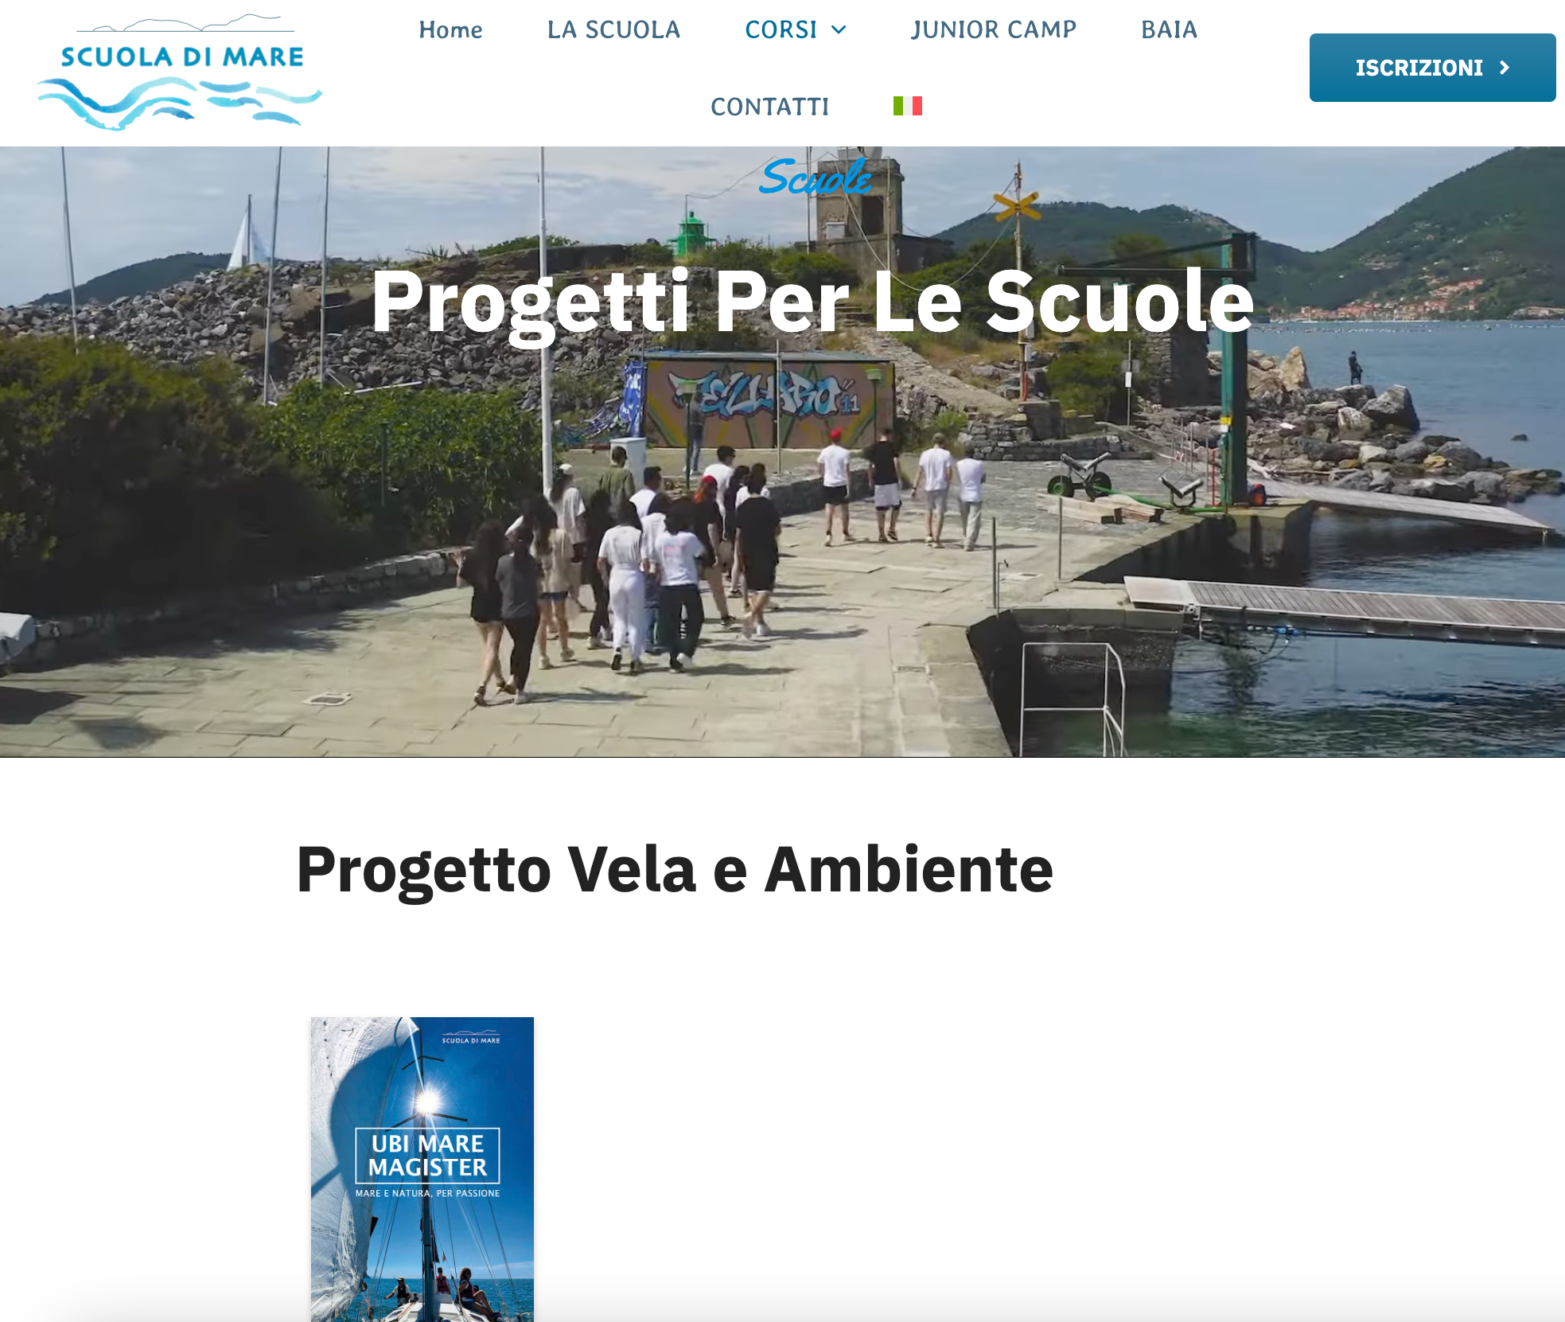Click the Scuola di Mare wave logo
The image size is (1565, 1322).
[x=179, y=72]
